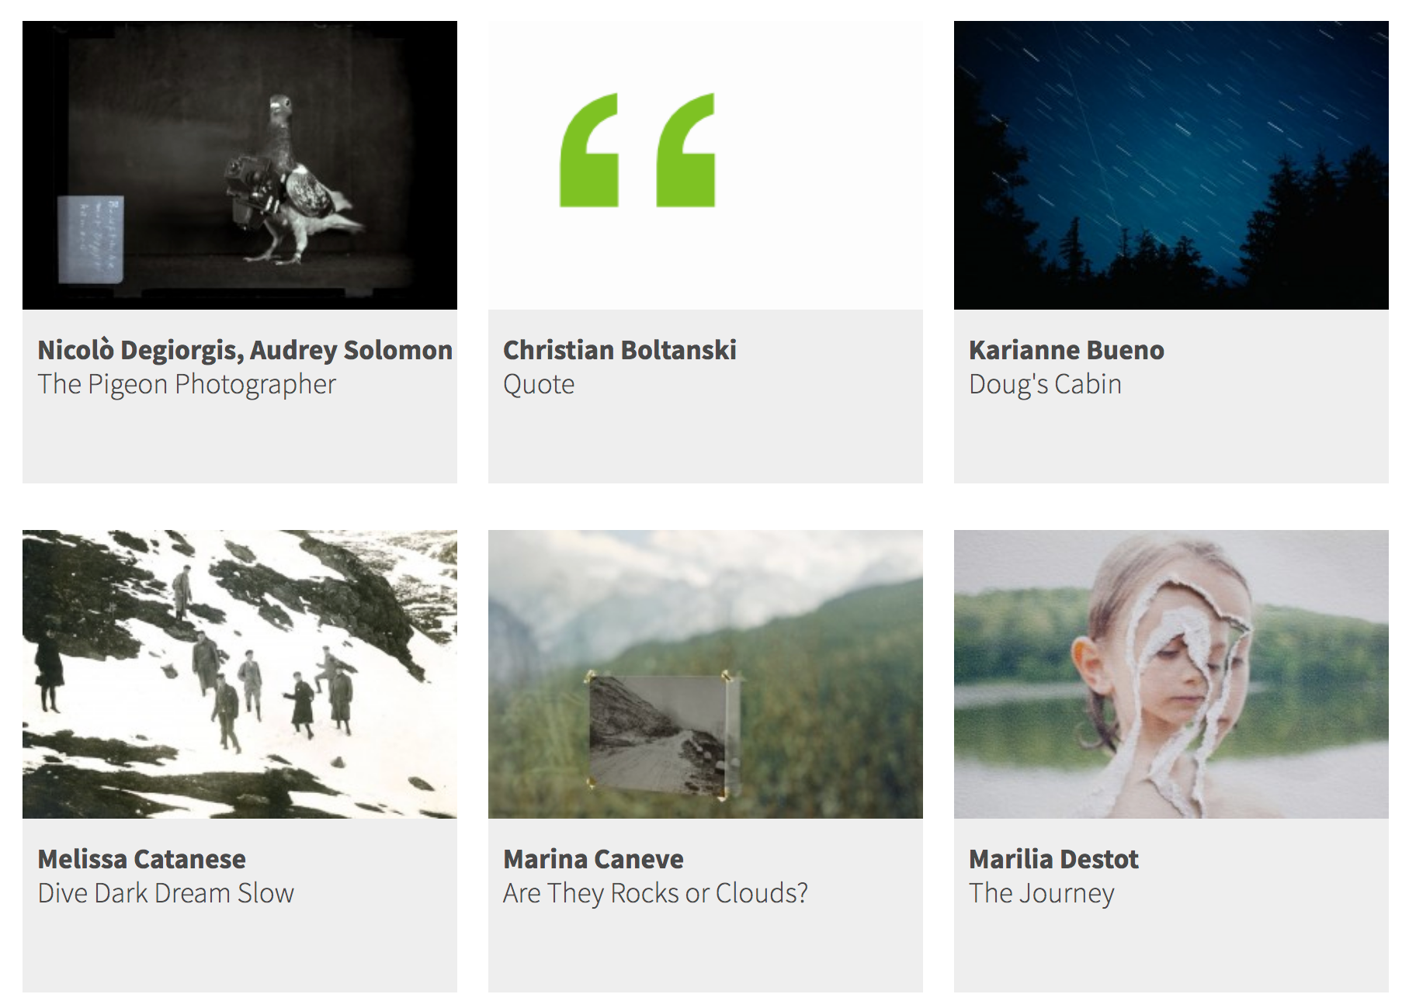
Task: Open the snowy mountain hikers photo
Action: coord(239,674)
